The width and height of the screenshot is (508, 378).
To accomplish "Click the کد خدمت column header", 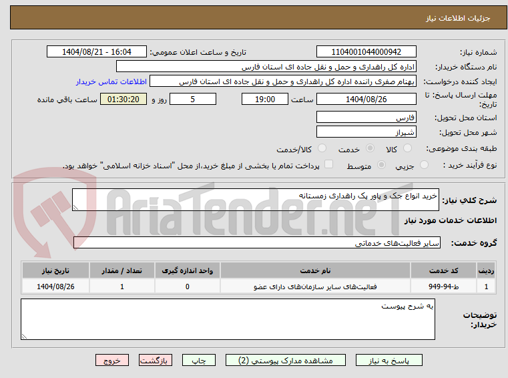I will 443,270.
